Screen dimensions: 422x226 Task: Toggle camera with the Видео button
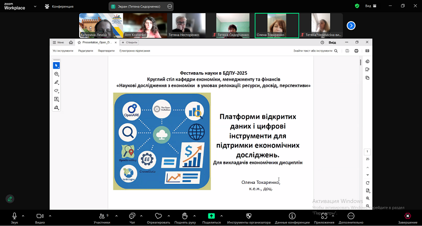click(x=40, y=216)
